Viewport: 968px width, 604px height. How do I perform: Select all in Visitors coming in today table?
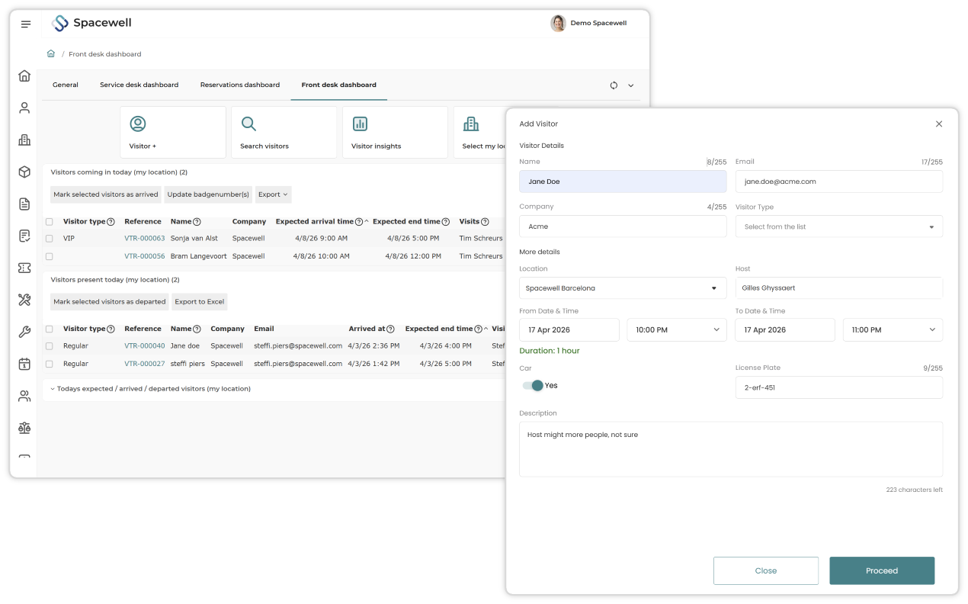50,222
